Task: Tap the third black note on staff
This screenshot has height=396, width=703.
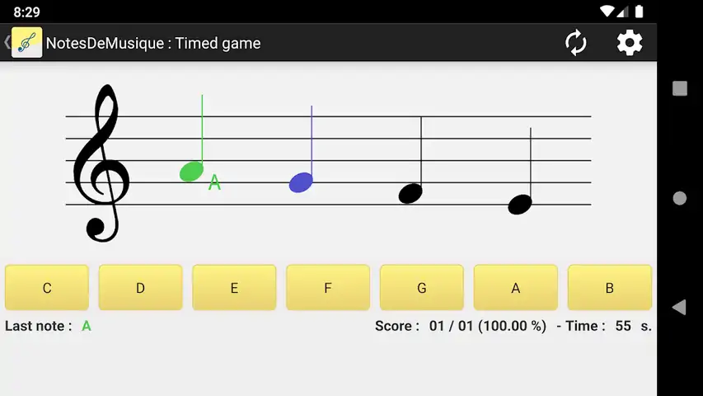Action: point(410,193)
